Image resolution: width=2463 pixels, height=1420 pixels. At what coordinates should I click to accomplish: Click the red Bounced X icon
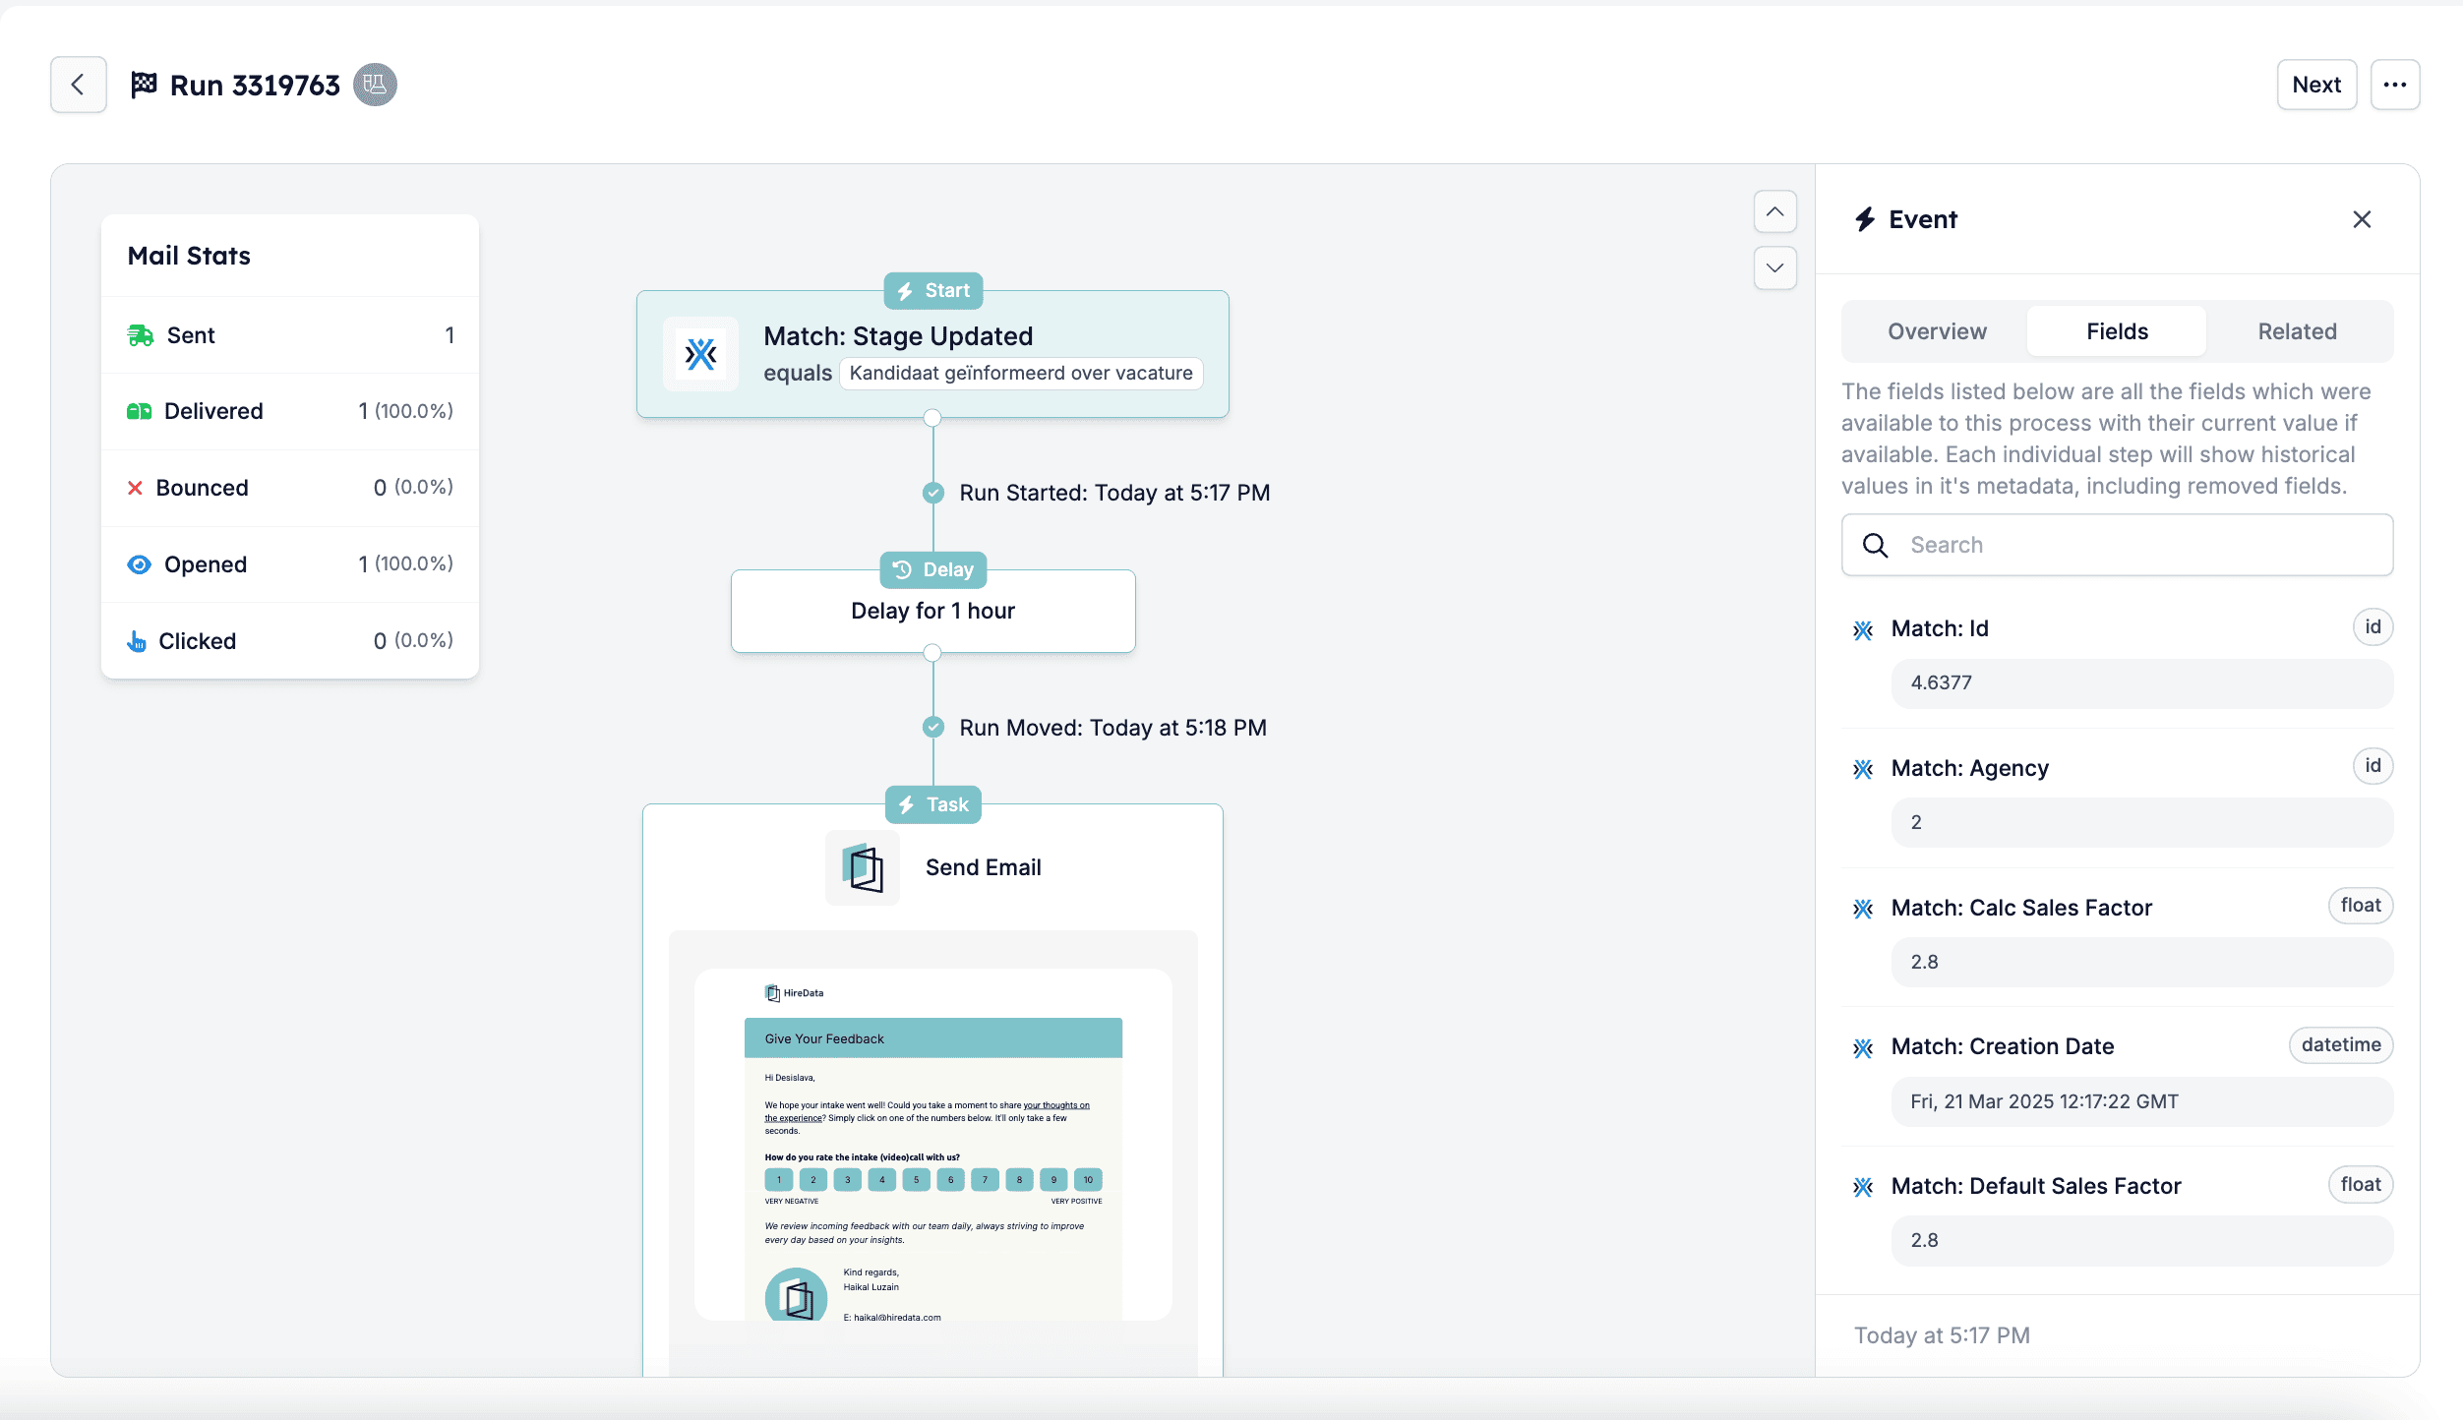135,488
